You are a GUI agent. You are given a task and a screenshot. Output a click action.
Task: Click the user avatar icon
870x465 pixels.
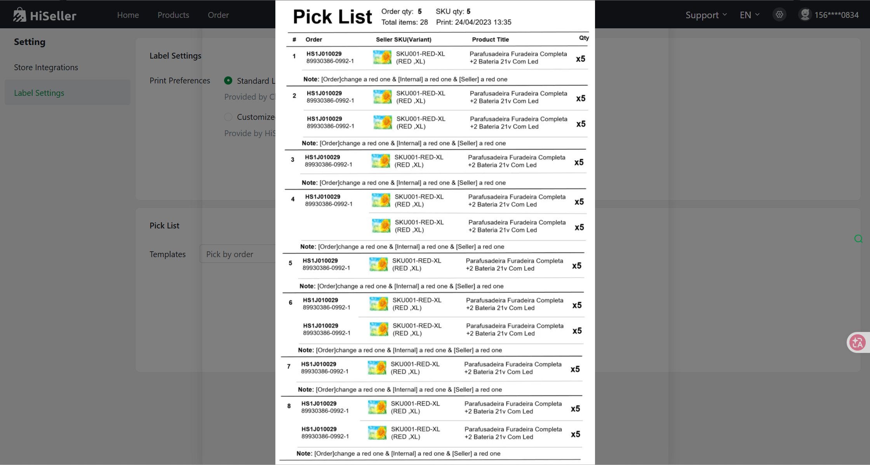click(805, 15)
